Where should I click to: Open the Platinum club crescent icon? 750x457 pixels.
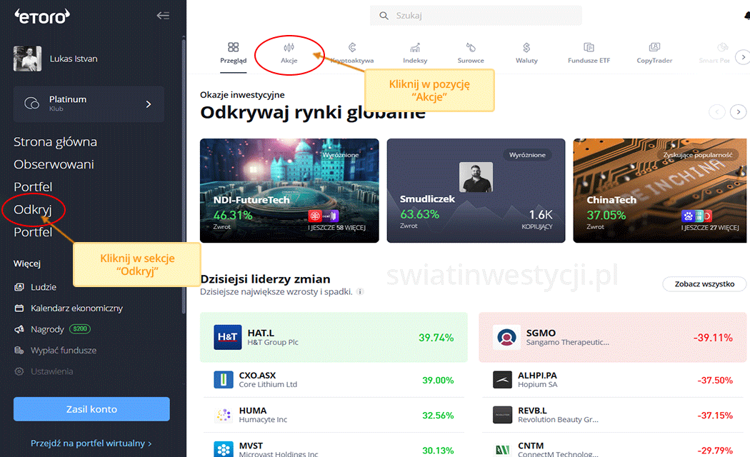pos(31,104)
